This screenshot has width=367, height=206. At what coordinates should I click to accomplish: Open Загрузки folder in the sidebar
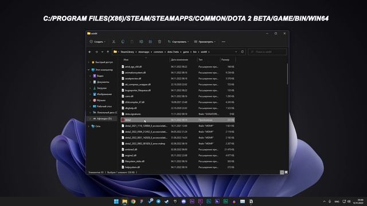(100, 88)
